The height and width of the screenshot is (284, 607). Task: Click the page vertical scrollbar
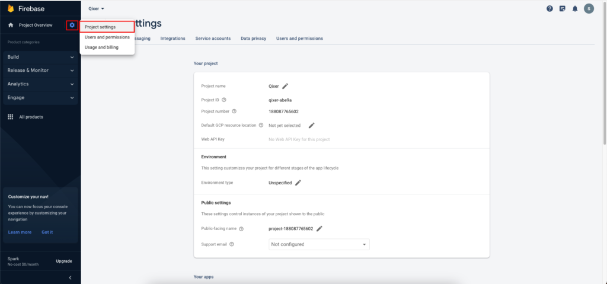pyautogui.click(x=605, y=74)
